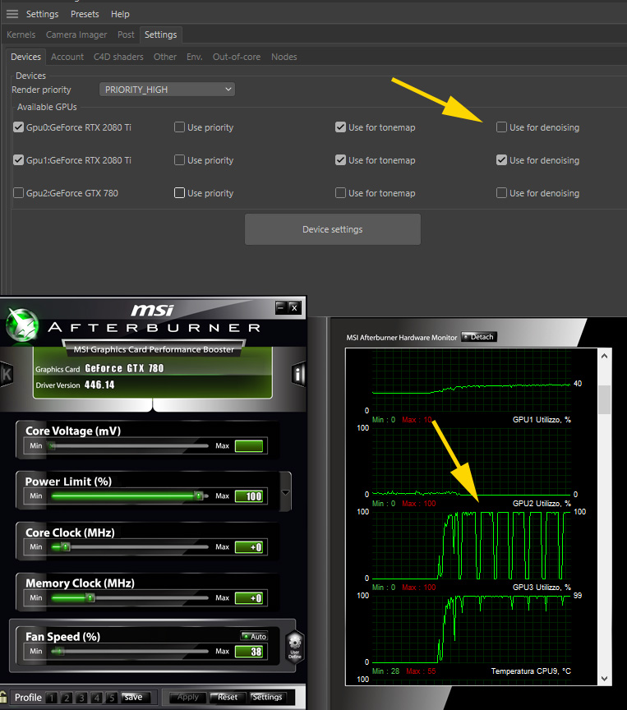Screen dimensions: 627x710
Task: Toggle Fan Speed Auto button
Action: tap(254, 636)
